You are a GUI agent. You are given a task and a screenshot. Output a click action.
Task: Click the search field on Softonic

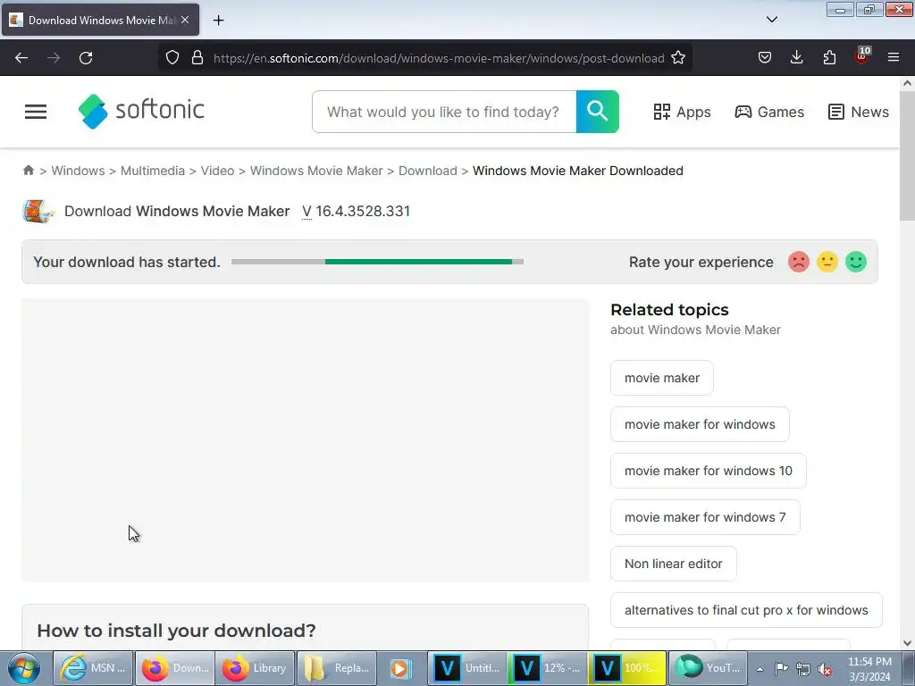(x=444, y=112)
